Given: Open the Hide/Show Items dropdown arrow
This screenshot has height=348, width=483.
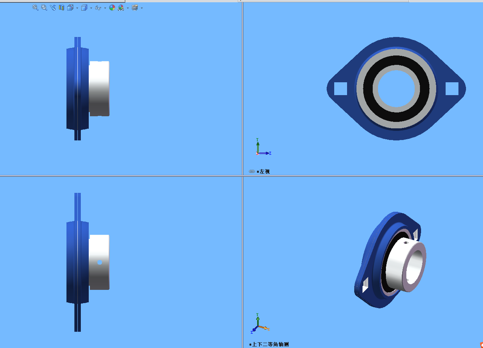Looking at the screenshot, I should point(105,8).
